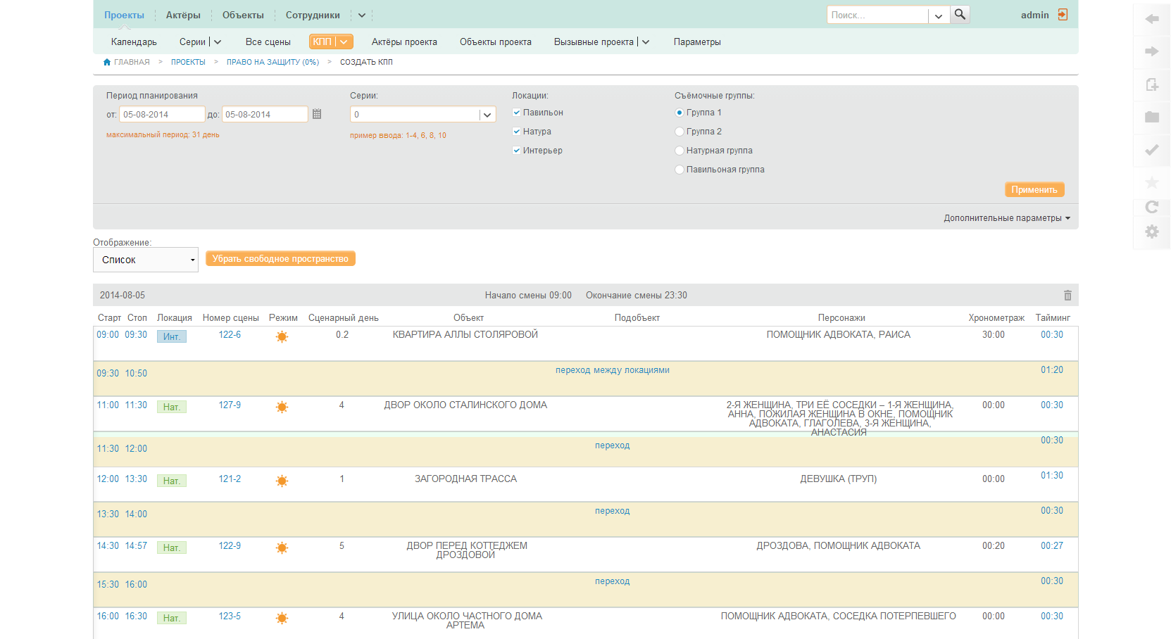The image size is (1171, 639).
Task: Click the star icon in right sidebar
Action: [x=1152, y=183]
